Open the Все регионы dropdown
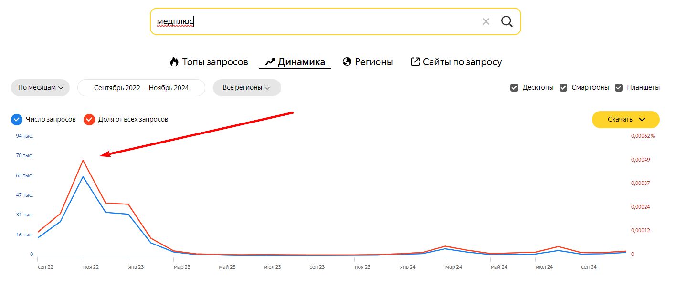 pos(247,88)
